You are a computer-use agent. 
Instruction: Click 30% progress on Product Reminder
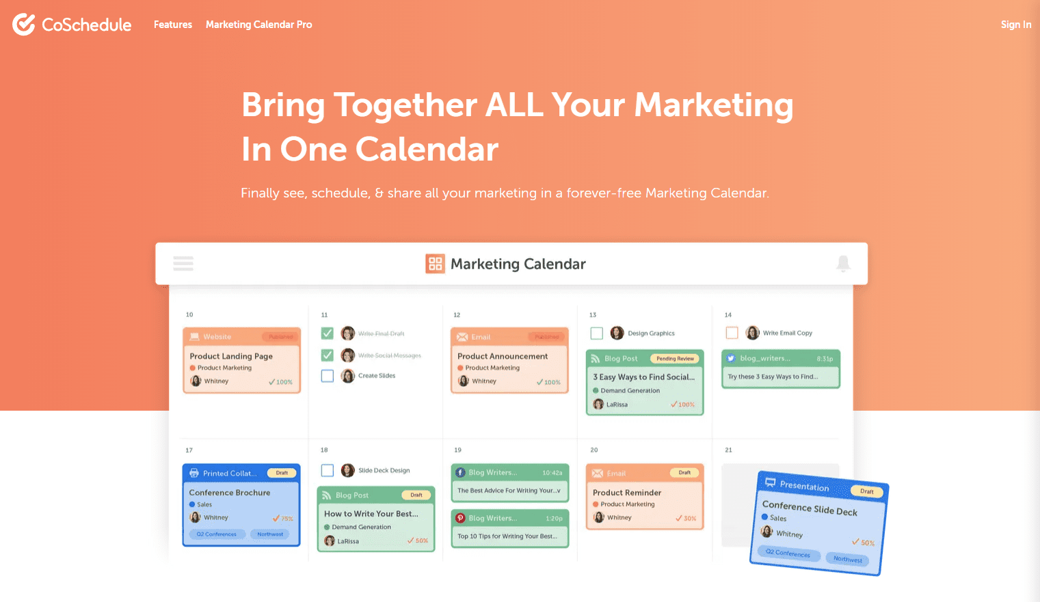coord(686,519)
